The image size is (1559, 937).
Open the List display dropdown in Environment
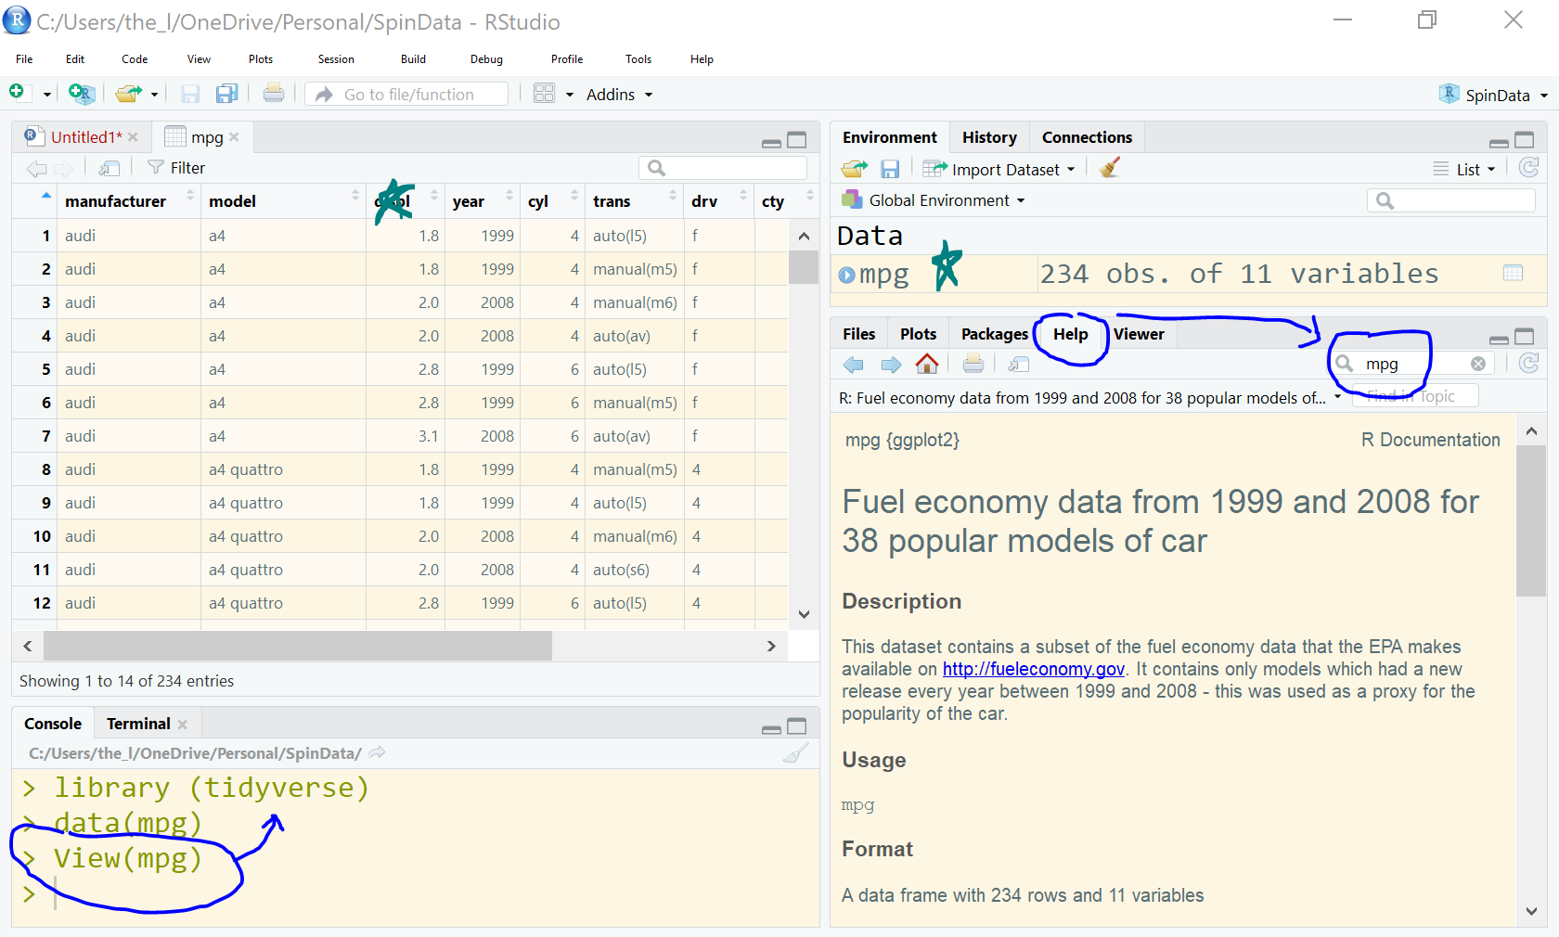[1466, 168]
